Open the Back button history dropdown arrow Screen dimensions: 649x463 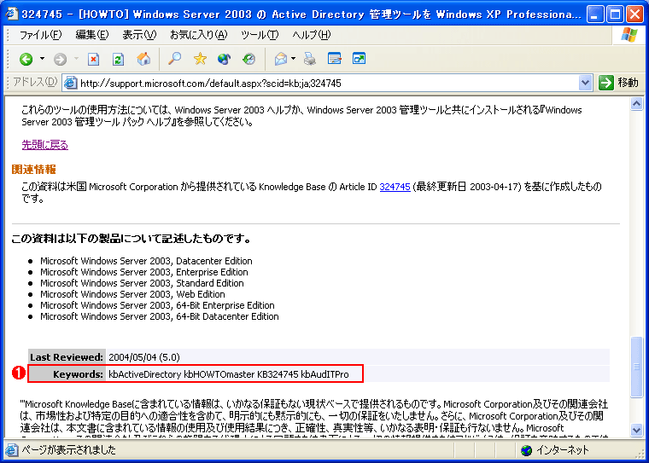42,59
